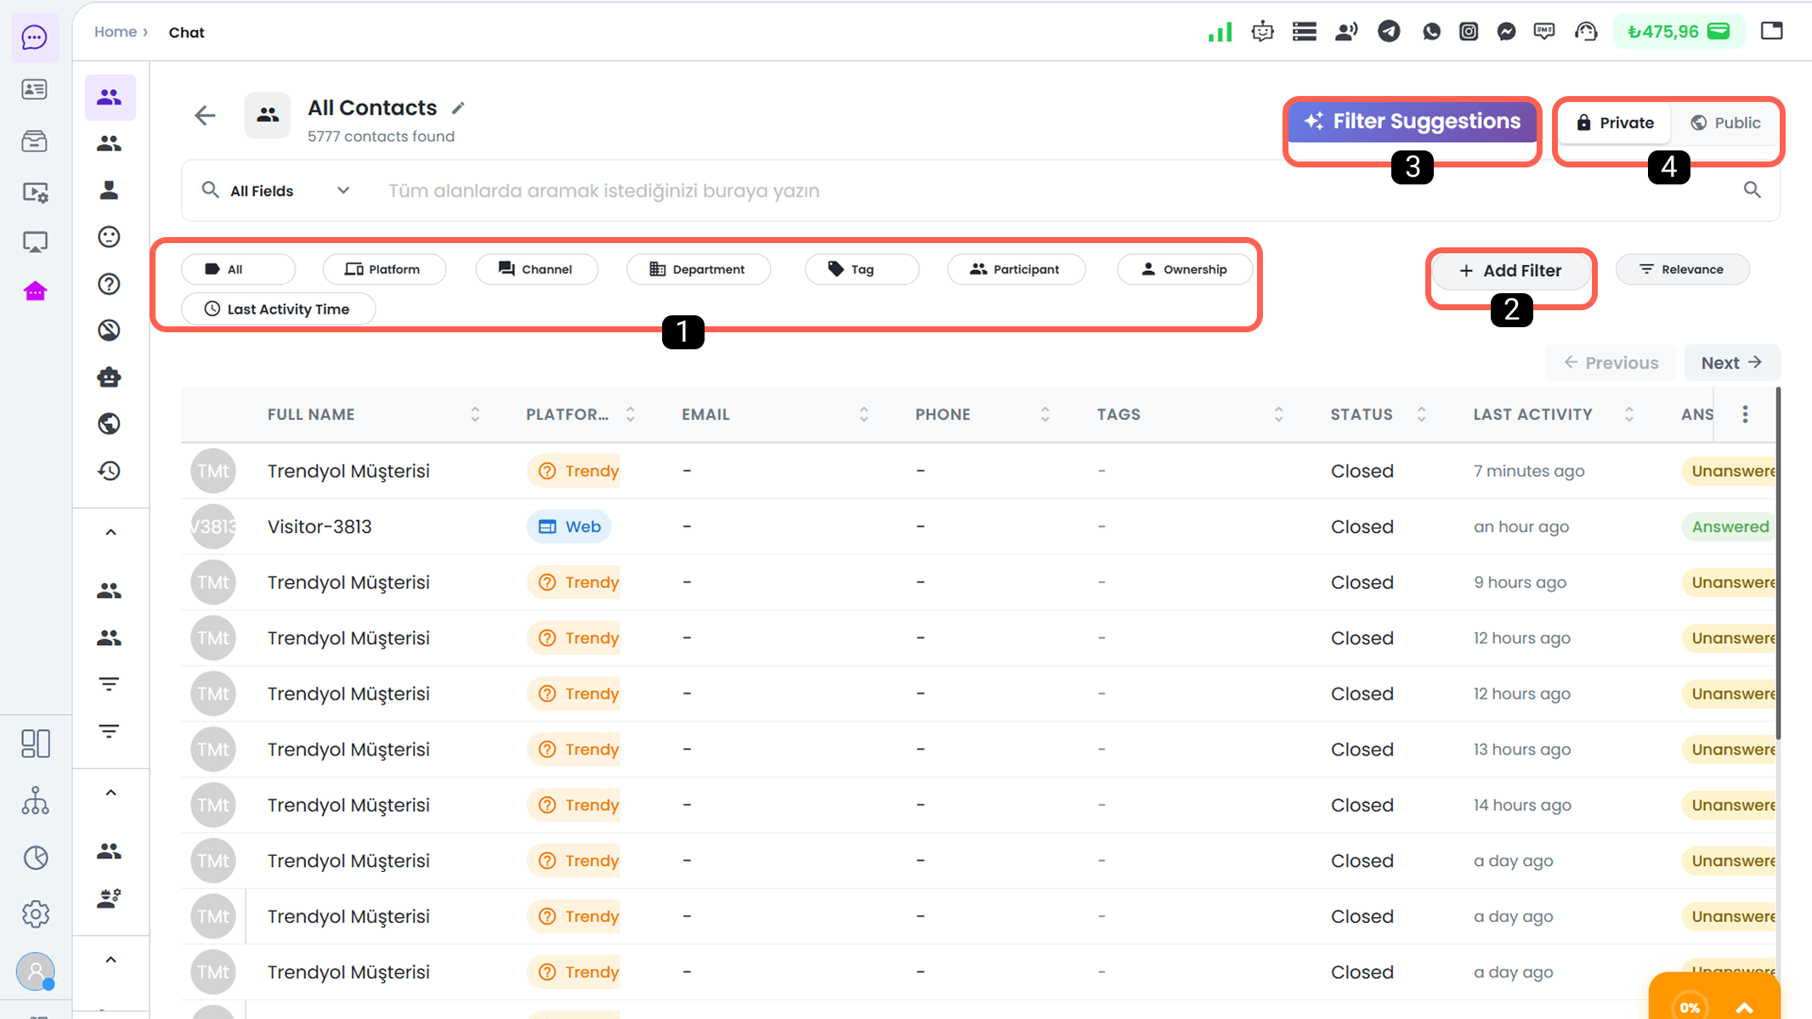The height and width of the screenshot is (1019, 1812).
Task: Open the three-dot column options menu
Action: [x=1745, y=415]
